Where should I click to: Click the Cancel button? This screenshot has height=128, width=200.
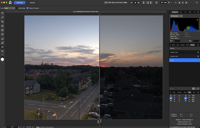(32, 3)
